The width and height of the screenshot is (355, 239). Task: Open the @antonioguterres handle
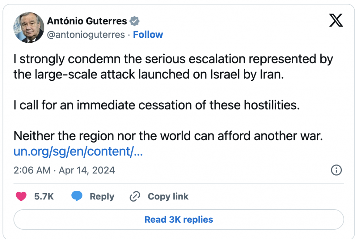[x=86, y=35]
